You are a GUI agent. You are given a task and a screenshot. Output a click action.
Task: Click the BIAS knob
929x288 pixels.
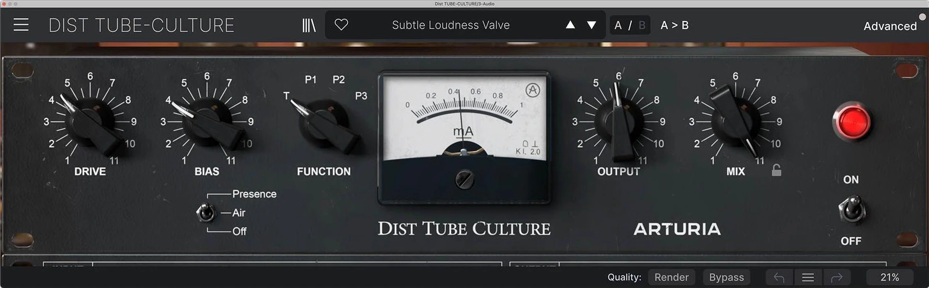(209, 124)
